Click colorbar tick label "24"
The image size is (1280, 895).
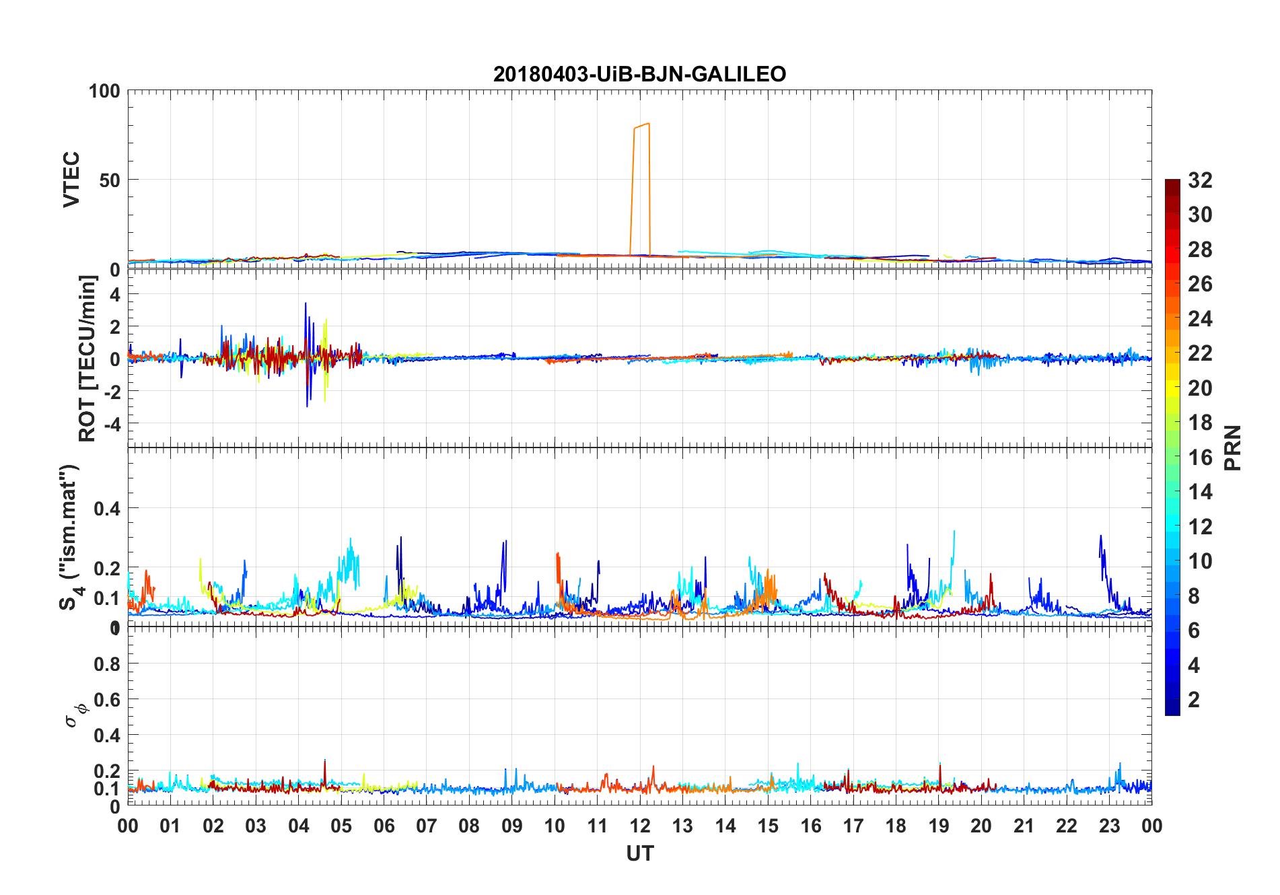1200,319
